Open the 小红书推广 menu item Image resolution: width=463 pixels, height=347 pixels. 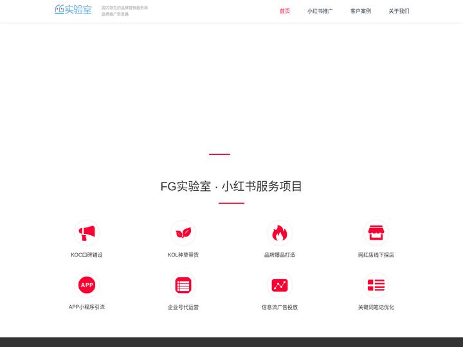click(x=320, y=11)
